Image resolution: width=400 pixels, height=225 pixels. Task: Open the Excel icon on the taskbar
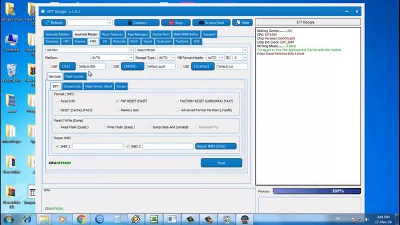(154, 219)
